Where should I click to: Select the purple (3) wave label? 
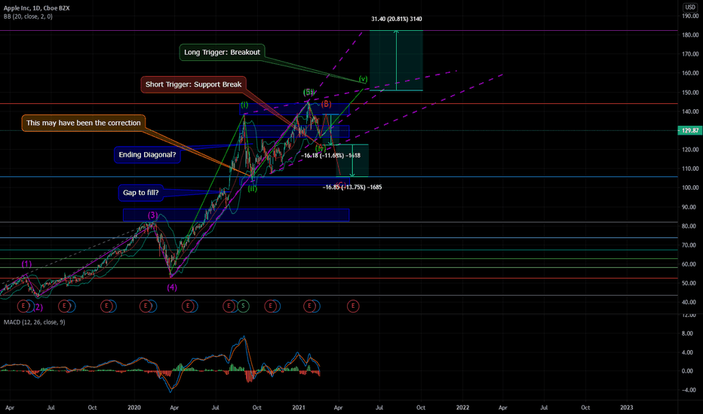pyautogui.click(x=153, y=215)
